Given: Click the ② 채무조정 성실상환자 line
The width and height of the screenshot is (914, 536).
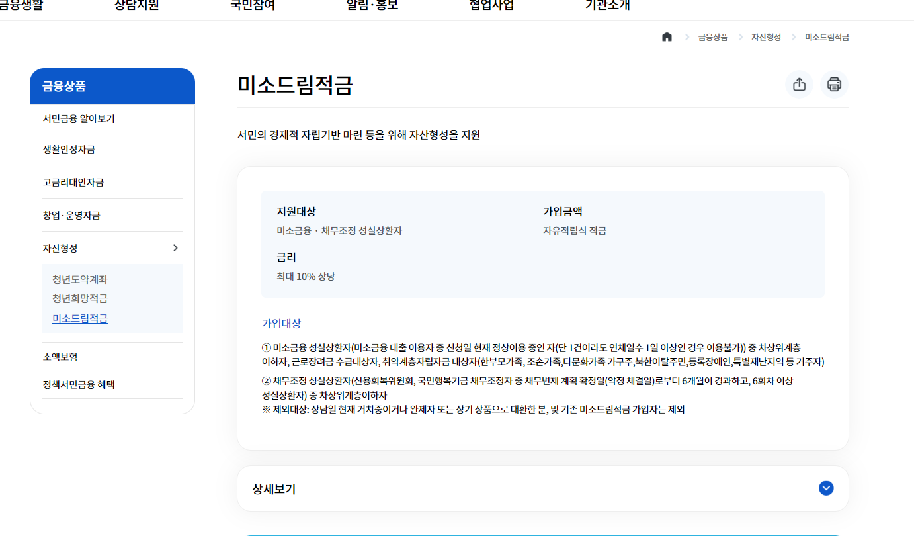Looking at the screenshot, I should point(528,388).
